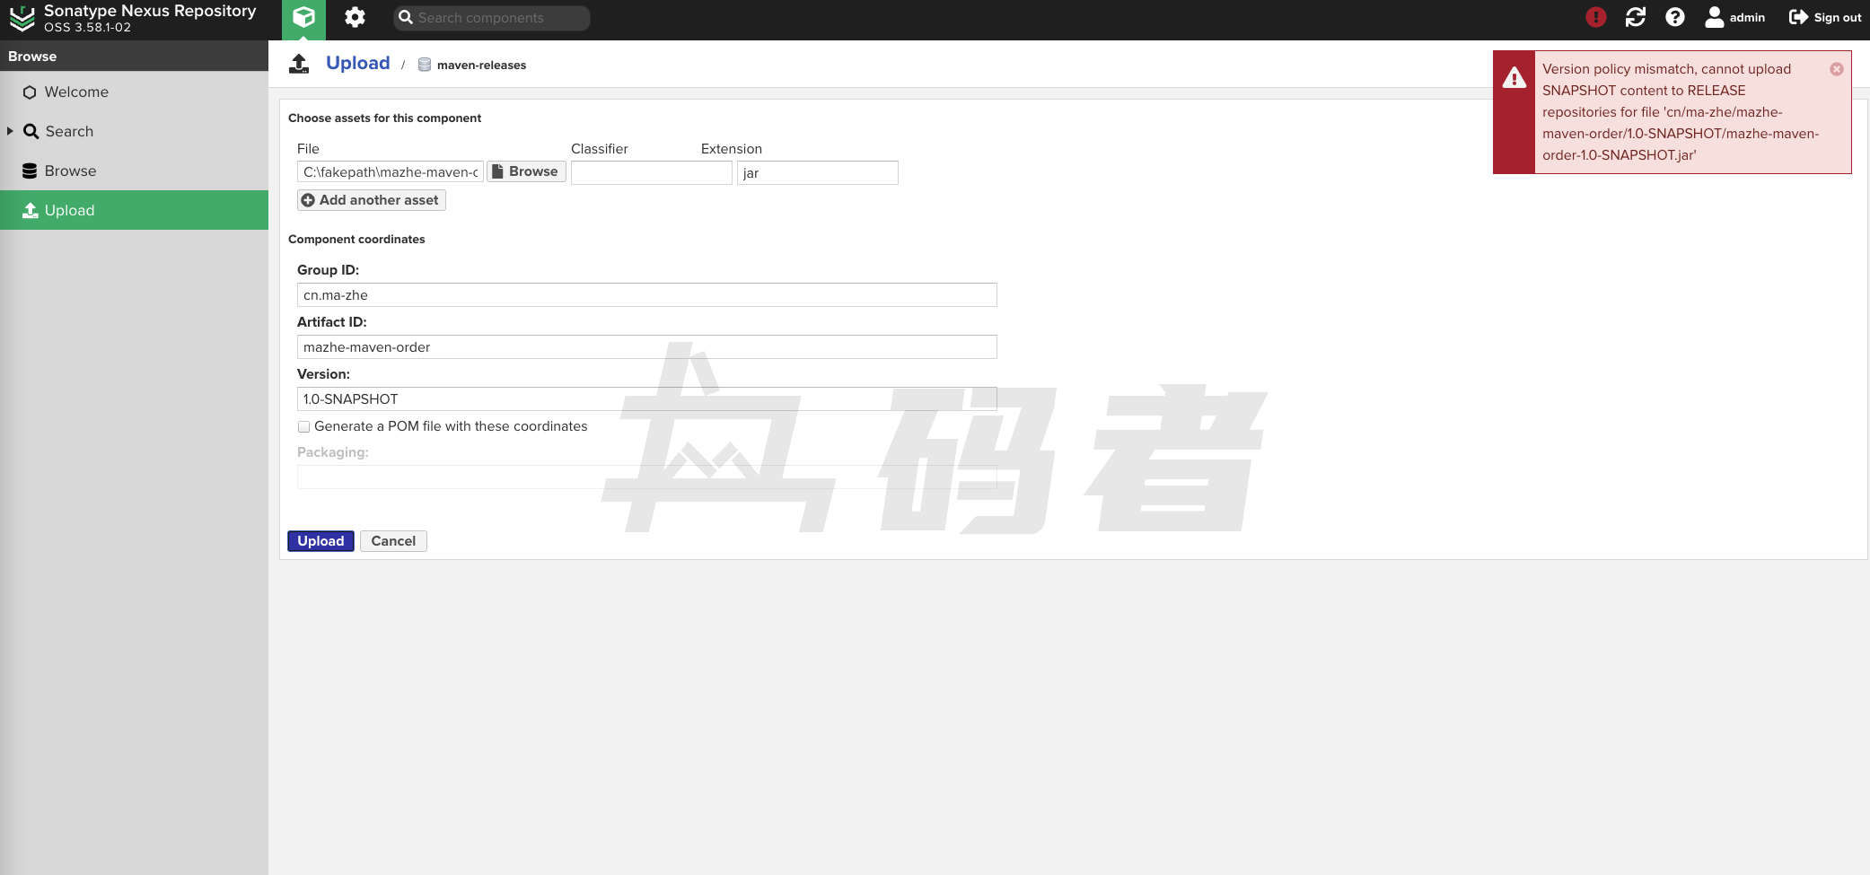Click the red system status alert icon
Screen dimensions: 1870x875
click(1595, 17)
